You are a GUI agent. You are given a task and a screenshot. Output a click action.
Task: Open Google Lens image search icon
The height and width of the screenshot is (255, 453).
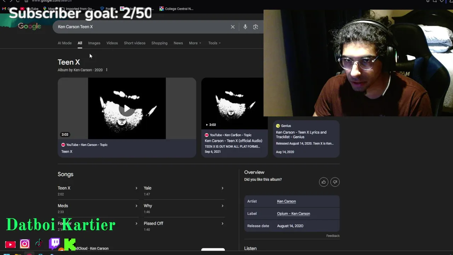point(256,27)
